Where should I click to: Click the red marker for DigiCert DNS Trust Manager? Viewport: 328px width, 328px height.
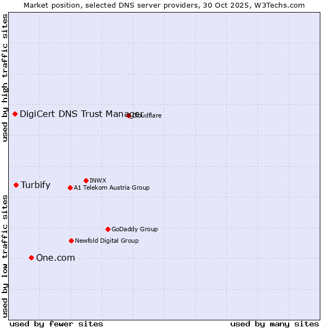[15, 114]
